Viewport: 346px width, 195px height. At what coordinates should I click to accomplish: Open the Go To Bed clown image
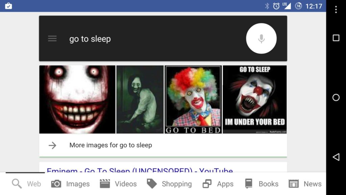[x=193, y=99]
